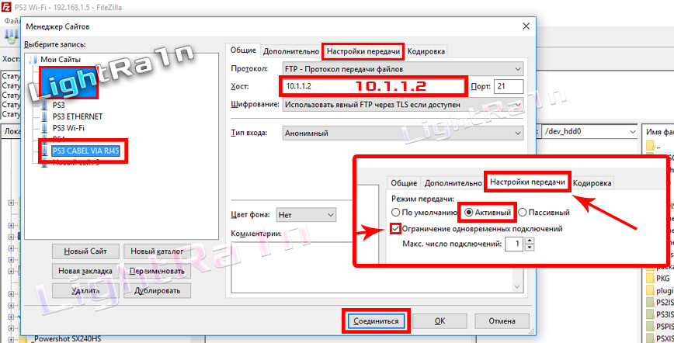This screenshot has width=674, height=343.
Task: Select the PS3 CABEL VIA RJ45 site entry
Action: 85,151
